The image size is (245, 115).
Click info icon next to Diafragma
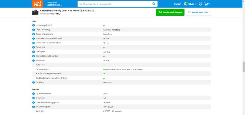pyautogui.click(x=33, y=52)
